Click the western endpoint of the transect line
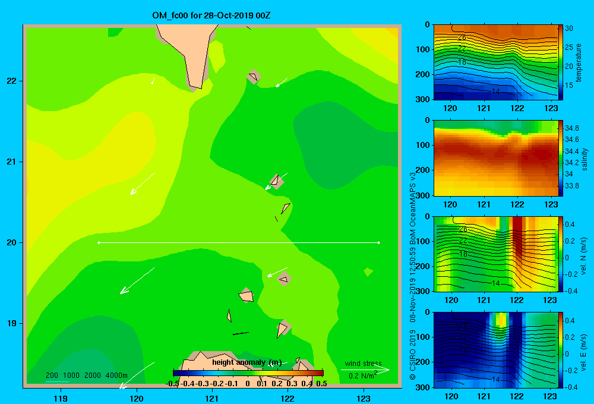Image resolution: width=594 pixels, height=404 pixels. (x=99, y=242)
